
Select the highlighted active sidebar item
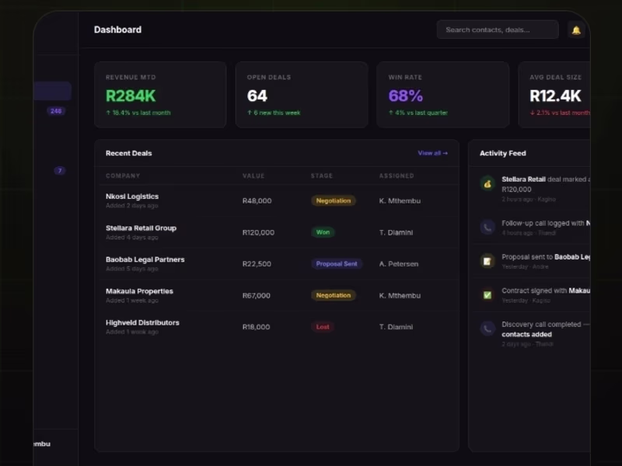point(52,91)
